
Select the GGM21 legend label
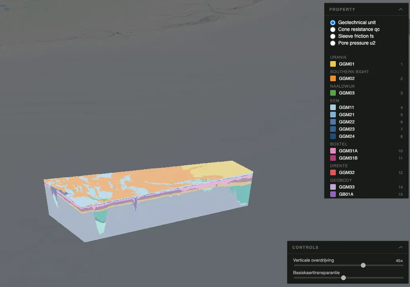pyautogui.click(x=346, y=115)
